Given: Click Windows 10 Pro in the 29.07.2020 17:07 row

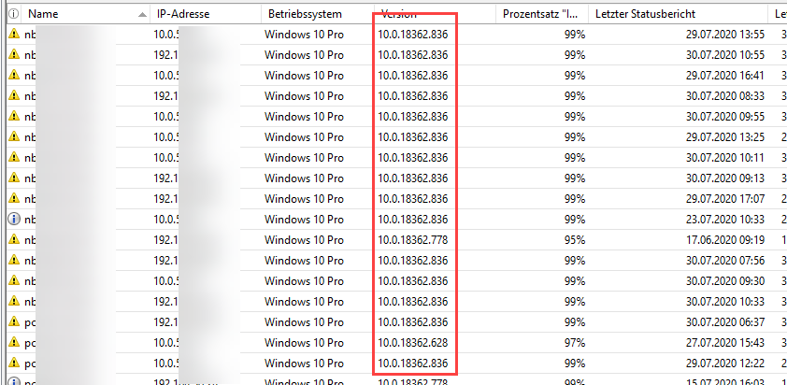Looking at the screenshot, I should (304, 199).
